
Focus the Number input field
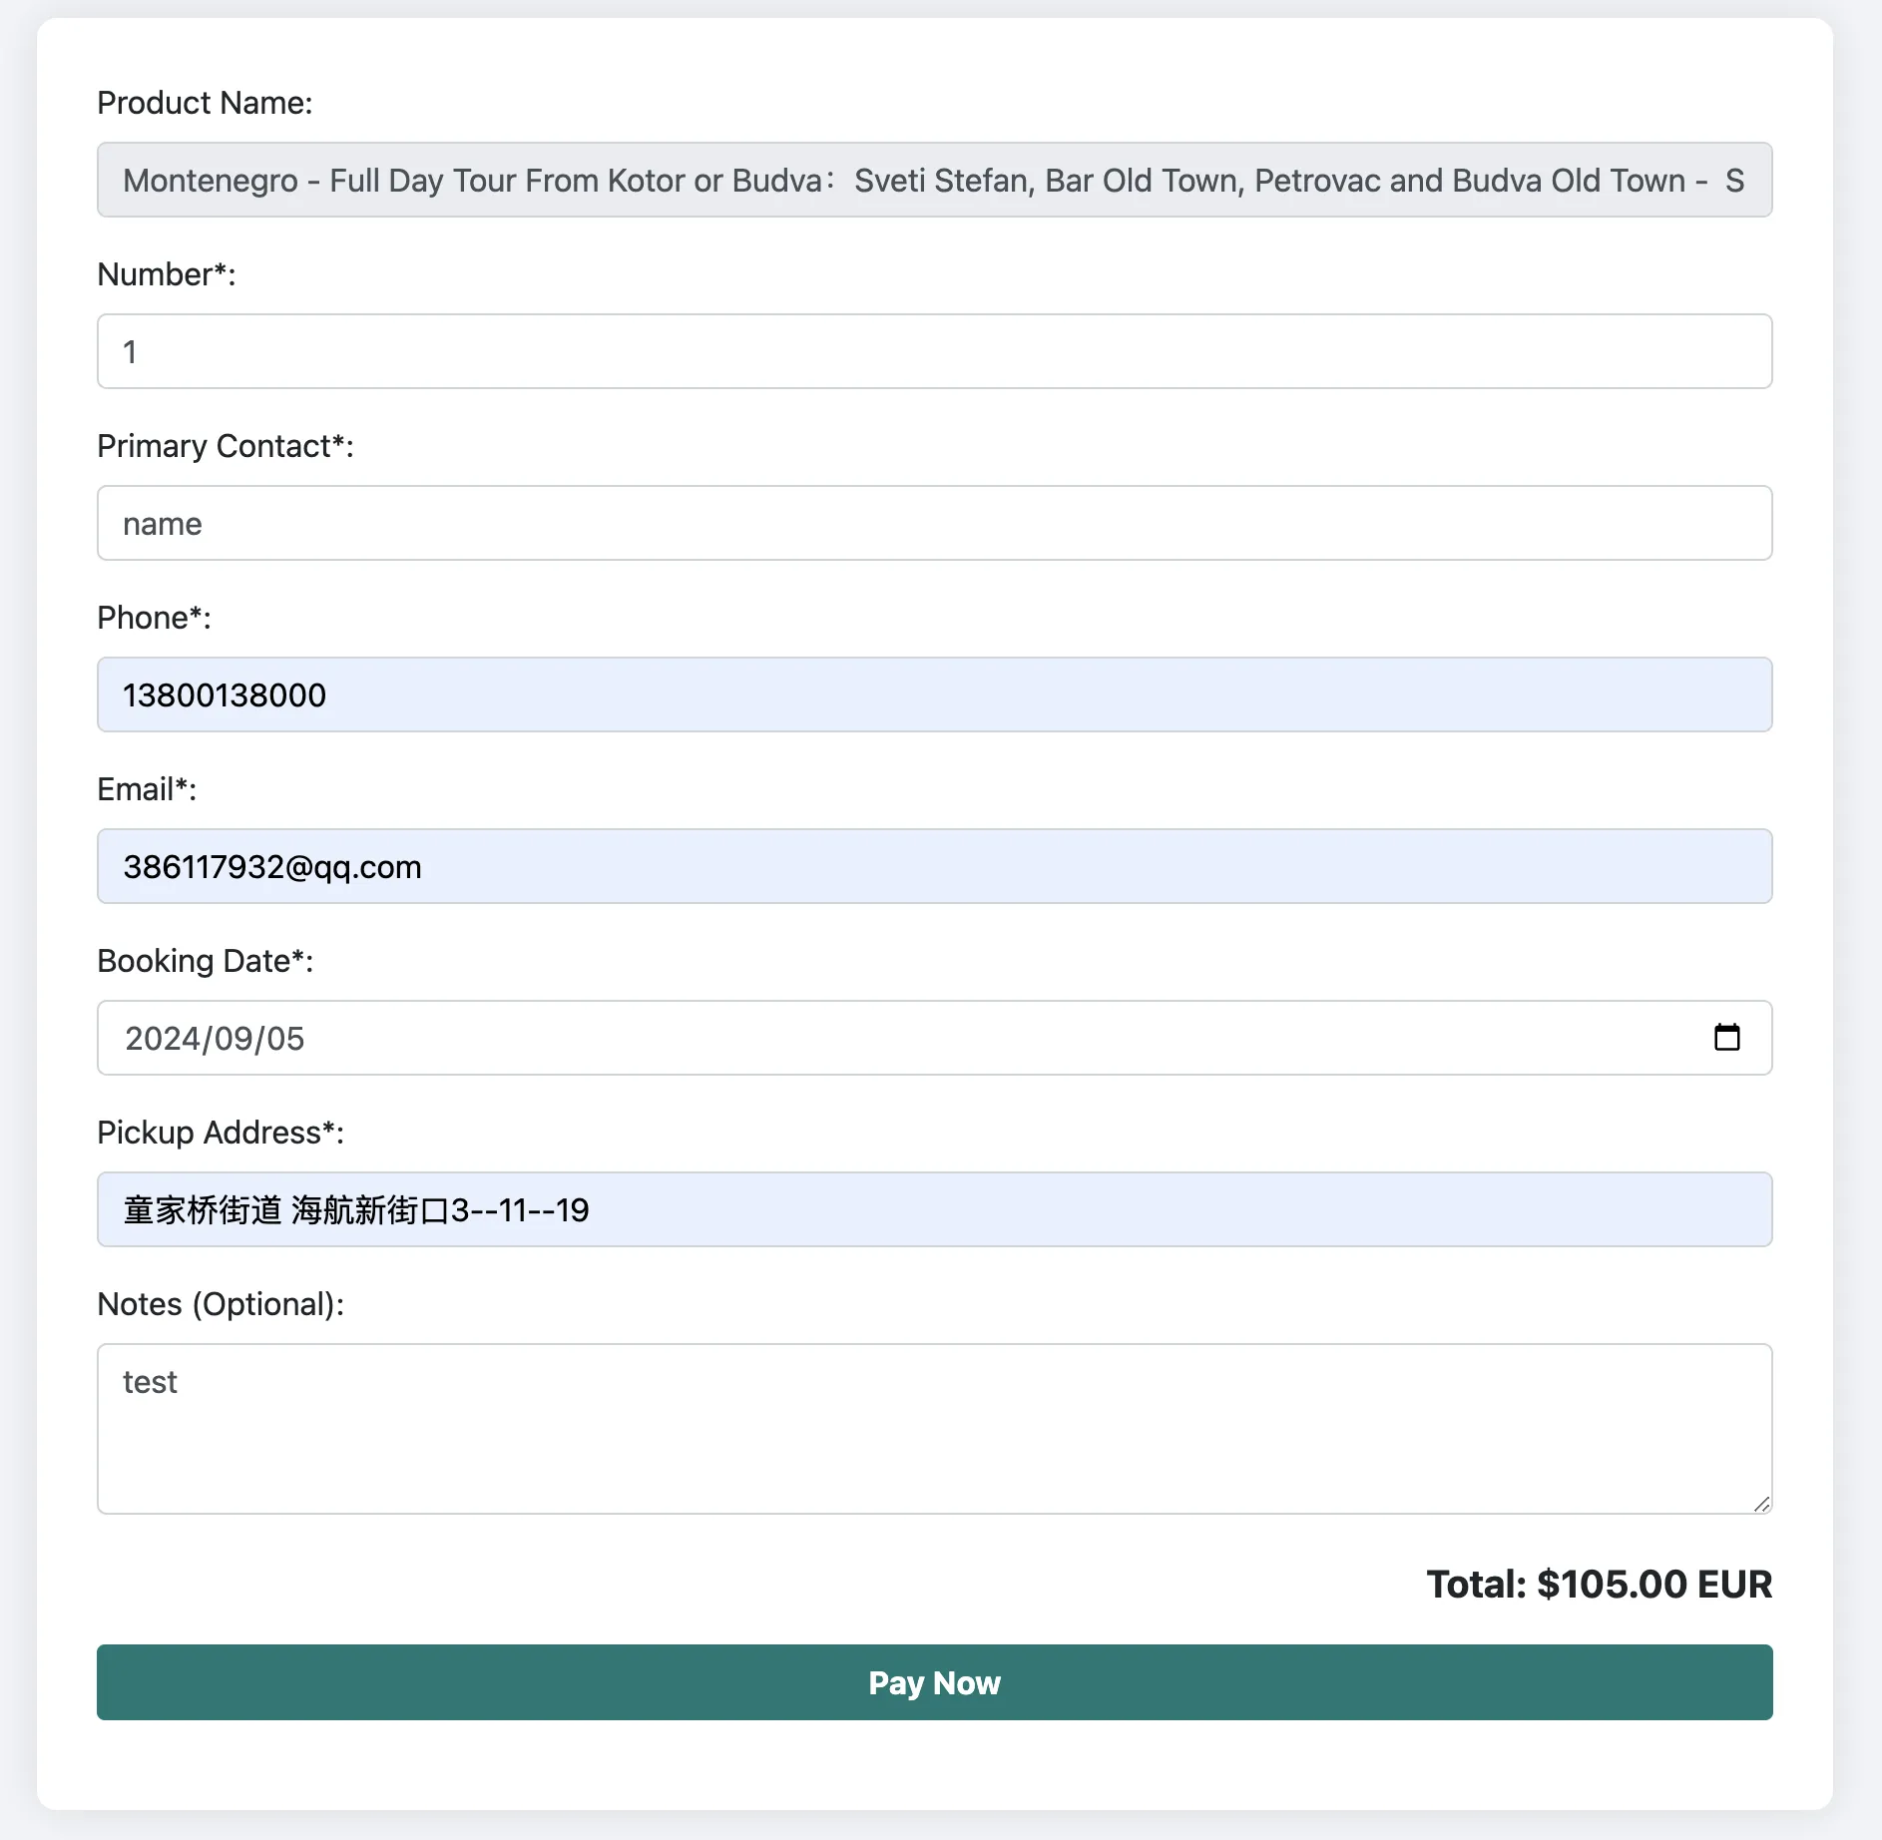click(x=935, y=351)
